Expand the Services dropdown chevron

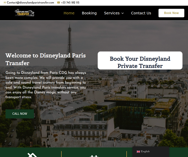[x=123, y=13]
